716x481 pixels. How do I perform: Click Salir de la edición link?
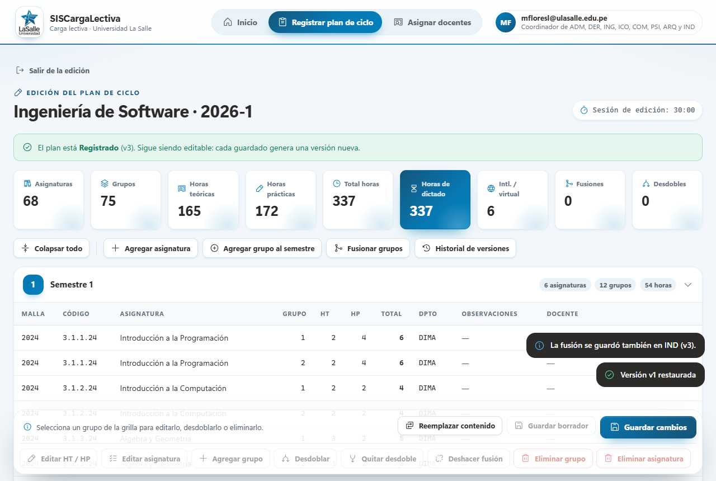(x=53, y=70)
